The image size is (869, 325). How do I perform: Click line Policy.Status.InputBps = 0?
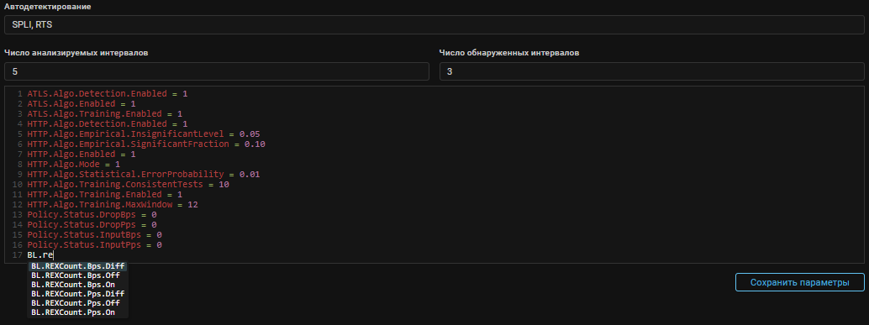94,235
